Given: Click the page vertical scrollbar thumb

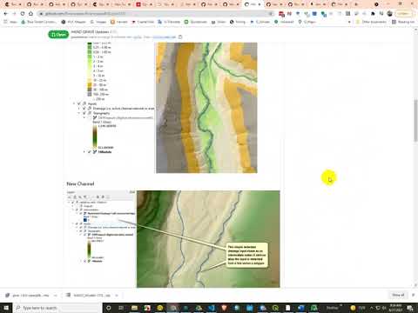Looking at the screenshot, I should (415, 120).
